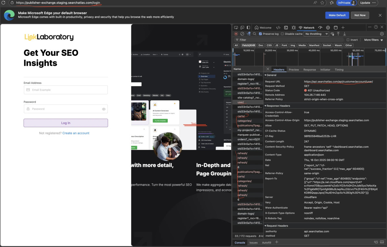Viewport: 387px width, 247px height.
Task: Switch to the Preview tab
Action: [x=293, y=70]
